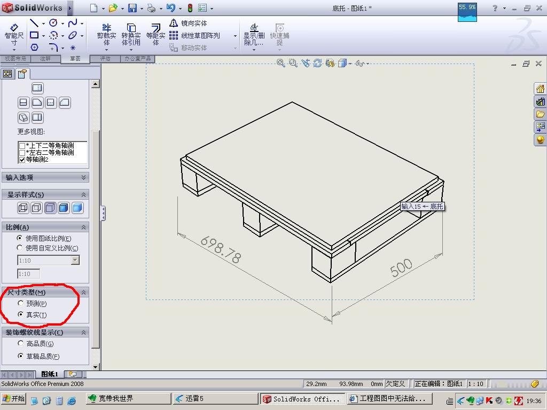547x410 pixels.
Task: Click the Save icon
Action: click(x=132, y=8)
